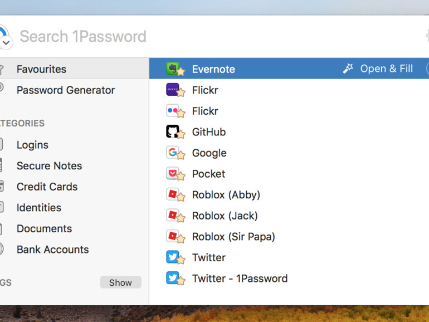429x322 pixels.
Task: Show the tags section
Action: (x=120, y=282)
